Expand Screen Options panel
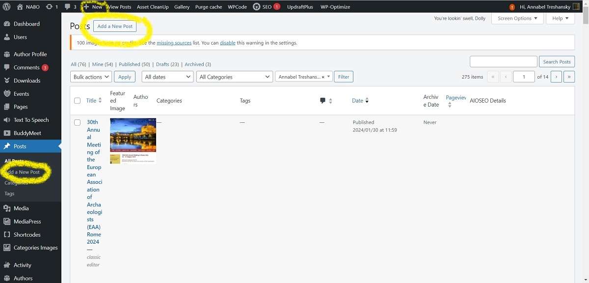 [x=517, y=18]
